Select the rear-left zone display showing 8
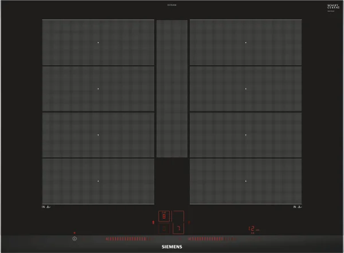344x253 pixels. pyautogui.click(x=164, y=216)
